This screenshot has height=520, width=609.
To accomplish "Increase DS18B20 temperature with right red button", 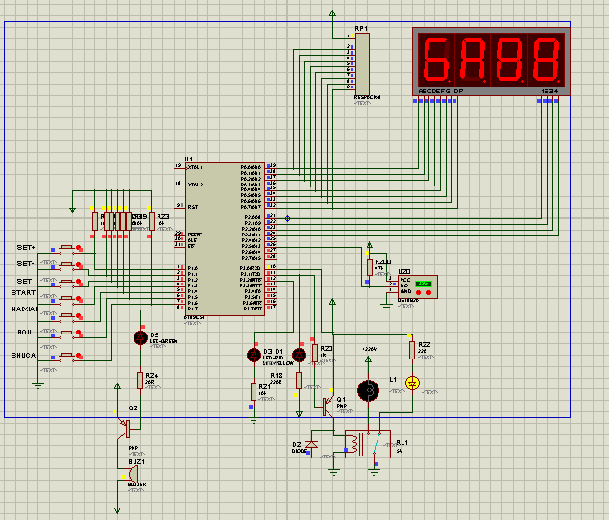I will click(x=428, y=292).
